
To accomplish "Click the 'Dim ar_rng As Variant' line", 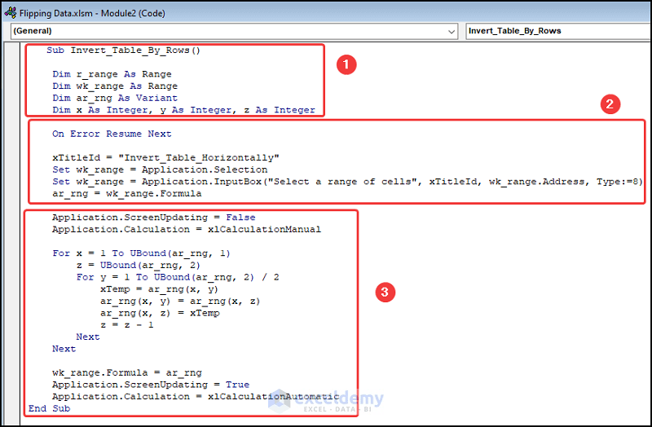I will coord(115,98).
